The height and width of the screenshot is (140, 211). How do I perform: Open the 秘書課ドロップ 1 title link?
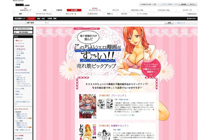coord(119,126)
